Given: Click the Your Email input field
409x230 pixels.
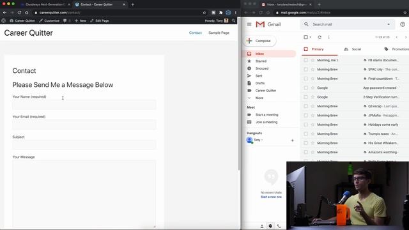Looking at the screenshot, I should click(84, 125).
